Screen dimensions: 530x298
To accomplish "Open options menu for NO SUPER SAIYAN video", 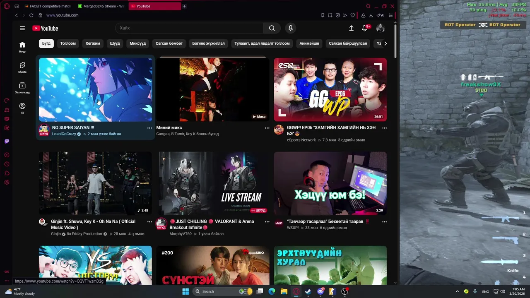I will pyautogui.click(x=149, y=128).
